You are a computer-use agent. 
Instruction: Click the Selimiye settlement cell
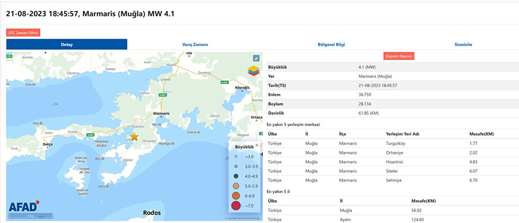(394, 180)
